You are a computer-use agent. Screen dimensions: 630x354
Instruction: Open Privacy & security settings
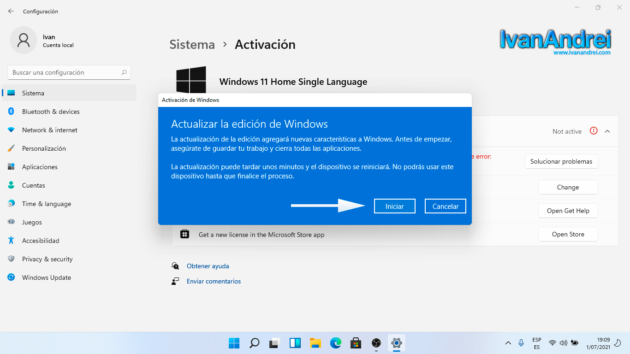(69, 259)
